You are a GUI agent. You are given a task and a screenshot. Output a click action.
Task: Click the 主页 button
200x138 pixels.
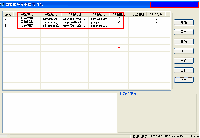point(184,70)
